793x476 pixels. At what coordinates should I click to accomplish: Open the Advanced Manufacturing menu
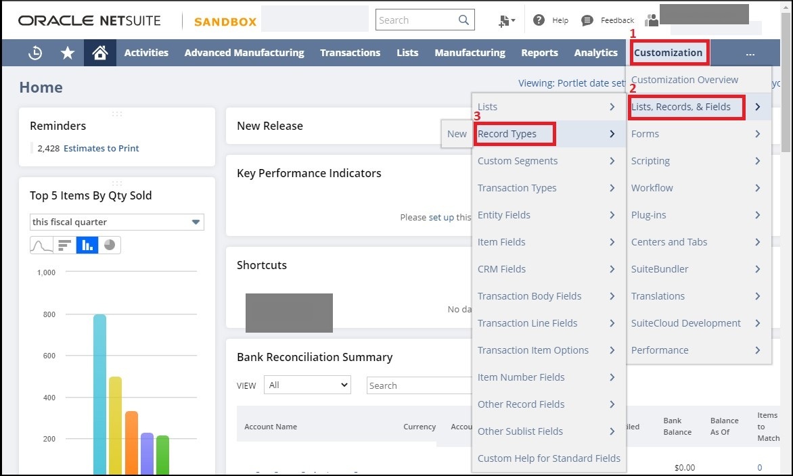(244, 53)
